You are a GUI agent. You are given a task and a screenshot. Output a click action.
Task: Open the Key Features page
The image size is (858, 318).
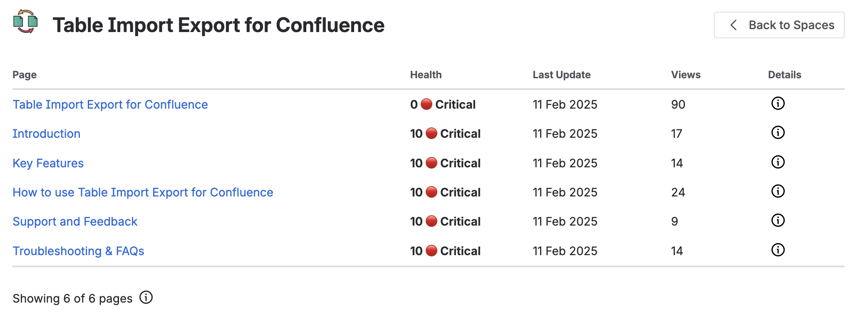pyautogui.click(x=48, y=163)
